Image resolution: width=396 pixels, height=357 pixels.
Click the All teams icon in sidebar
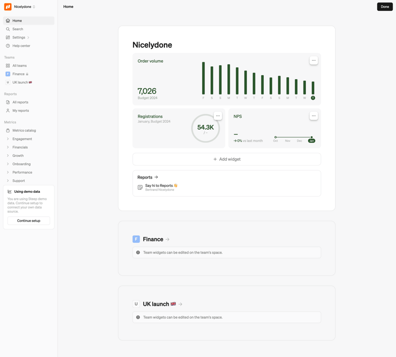[8, 65]
